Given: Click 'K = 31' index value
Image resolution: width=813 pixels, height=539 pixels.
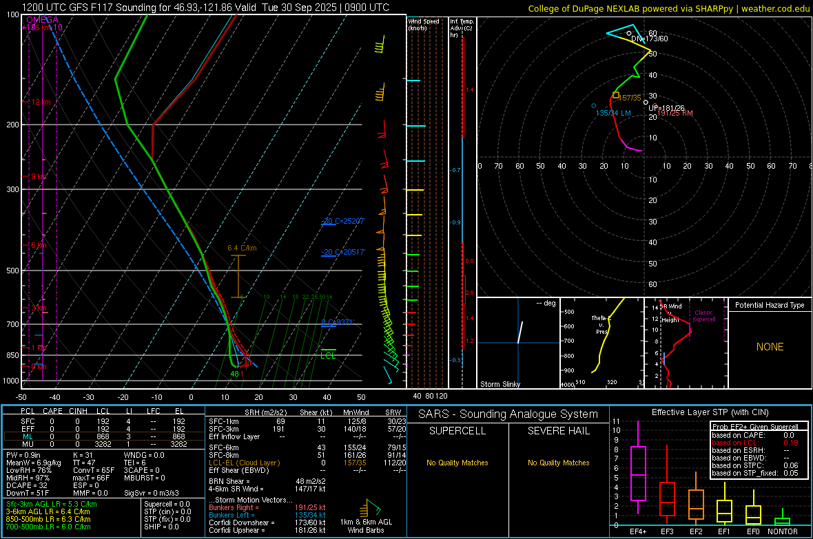Looking at the screenshot, I should tap(83, 455).
